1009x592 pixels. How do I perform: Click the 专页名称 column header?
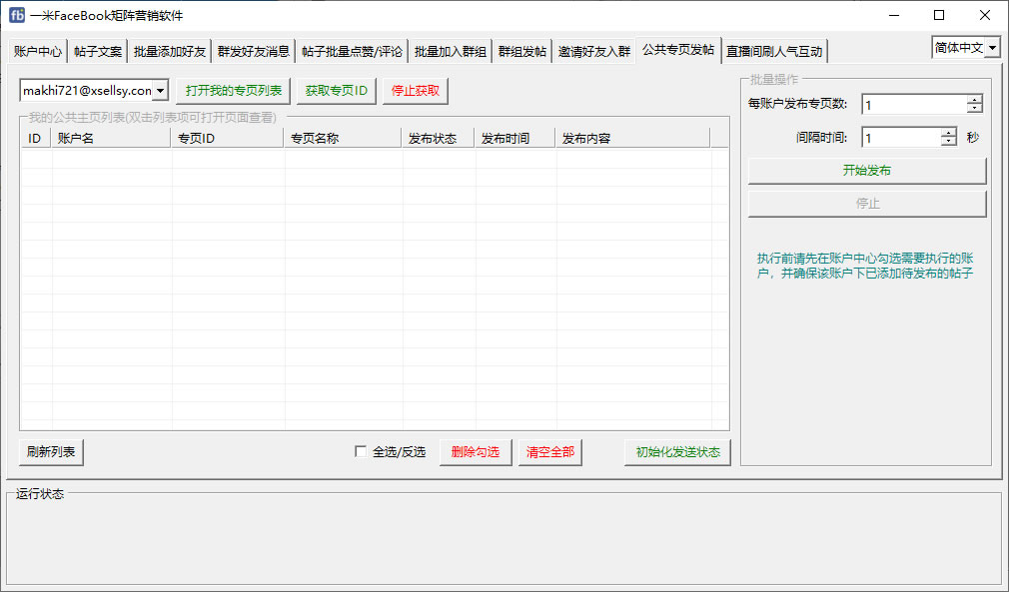(343, 138)
